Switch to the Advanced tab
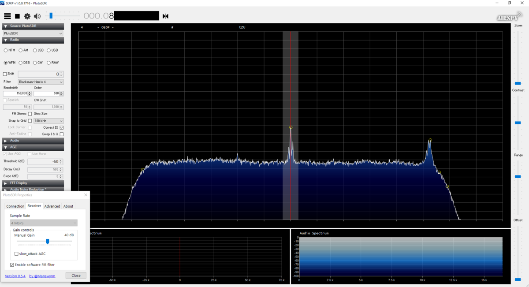 [52, 206]
